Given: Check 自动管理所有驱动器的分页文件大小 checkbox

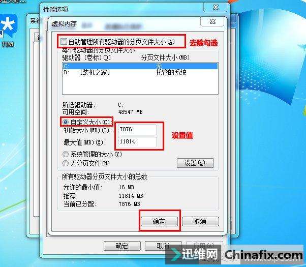Looking at the screenshot, I should tap(64, 42).
